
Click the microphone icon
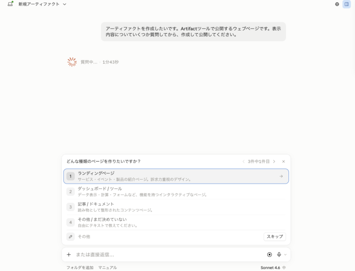click(x=279, y=254)
